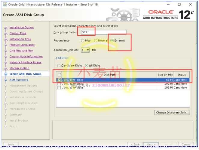Viewport: 199px width, 150px height.
Task: Open Allocation Unit Size dropdown
Action: pyautogui.click(x=85, y=50)
